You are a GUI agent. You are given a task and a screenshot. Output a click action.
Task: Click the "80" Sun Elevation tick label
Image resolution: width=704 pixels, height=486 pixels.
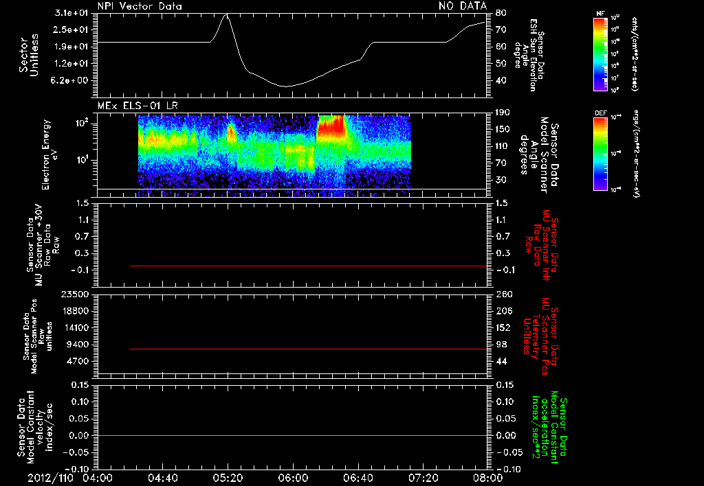(501, 13)
